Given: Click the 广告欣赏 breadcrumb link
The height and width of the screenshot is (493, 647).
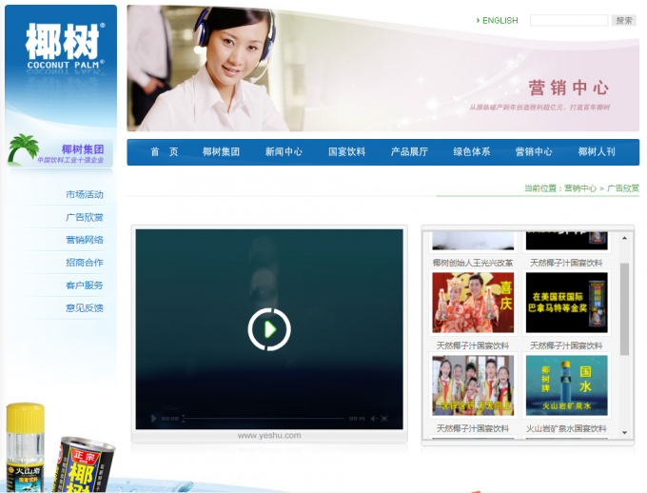Looking at the screenshot, I should (622, 188).
